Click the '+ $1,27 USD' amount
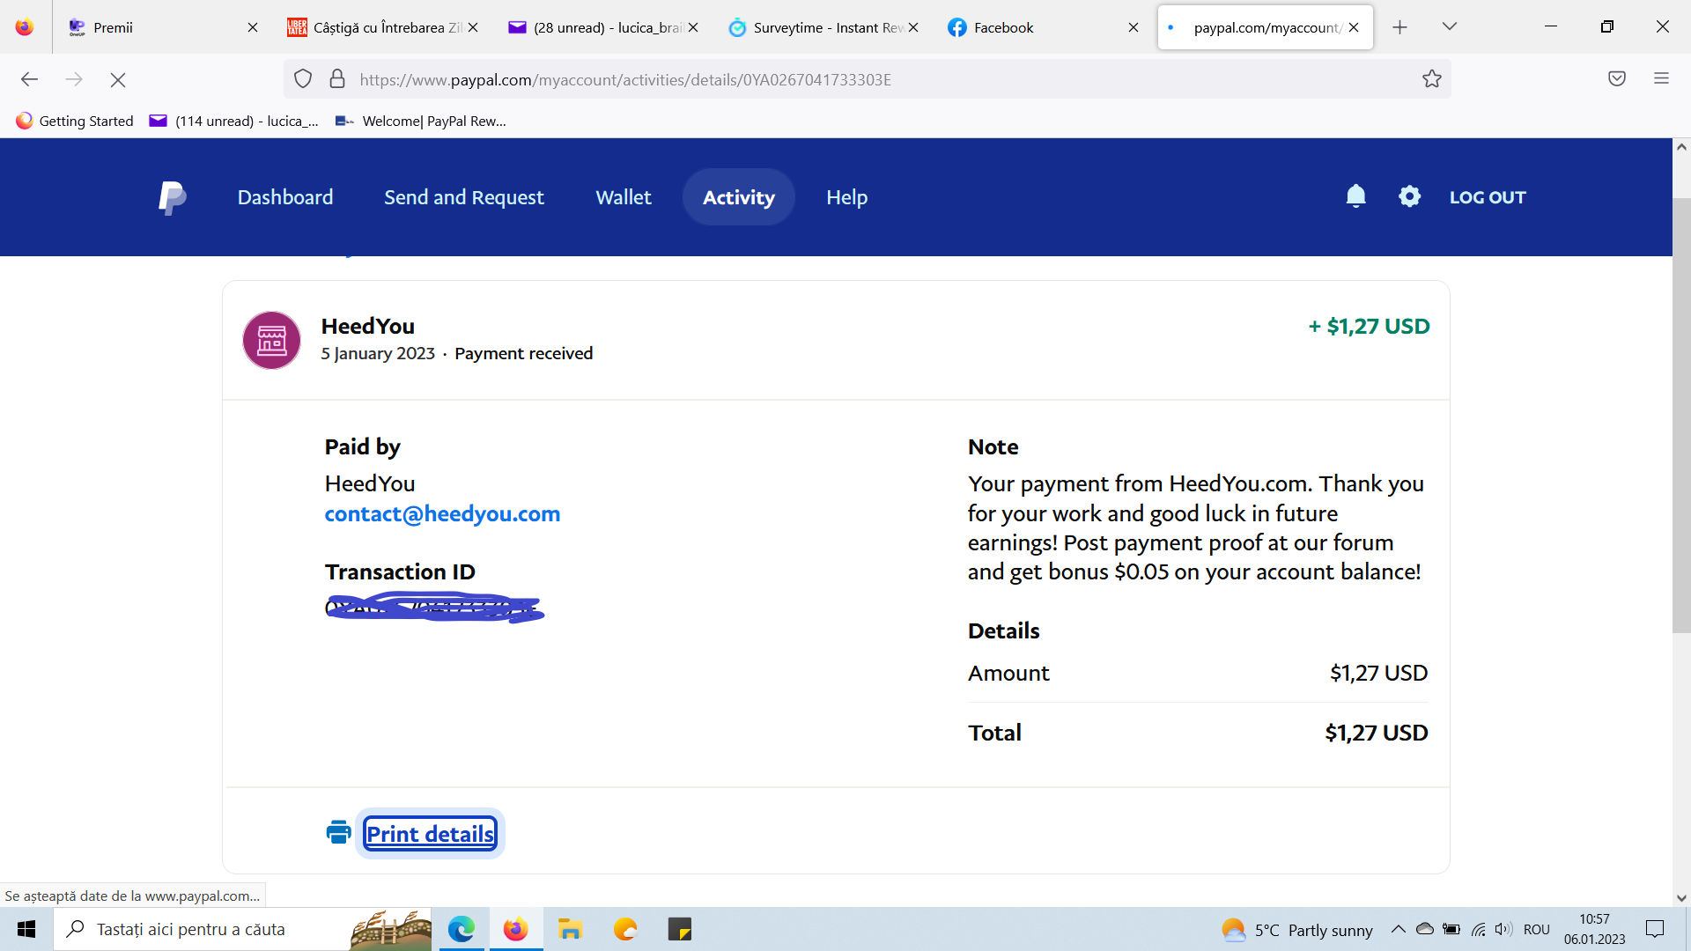 tap(1369, 326)
